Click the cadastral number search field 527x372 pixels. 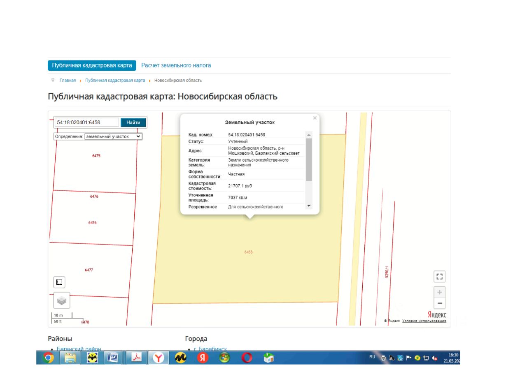point(86,122)
